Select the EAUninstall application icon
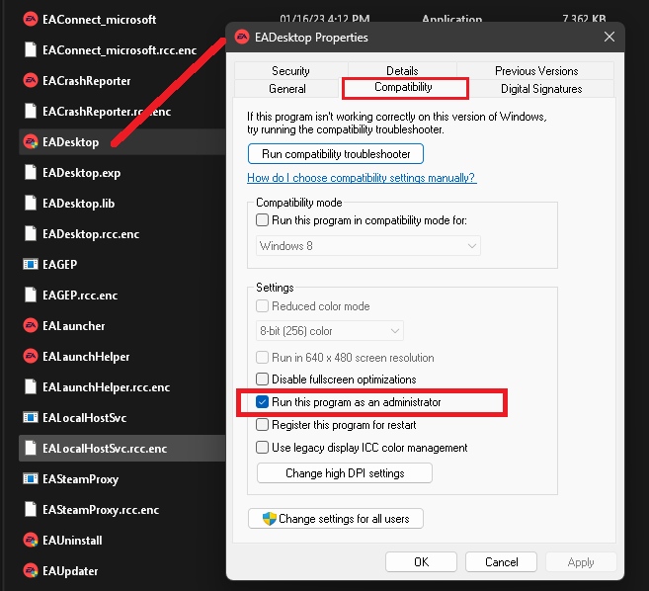 (31, 540)
